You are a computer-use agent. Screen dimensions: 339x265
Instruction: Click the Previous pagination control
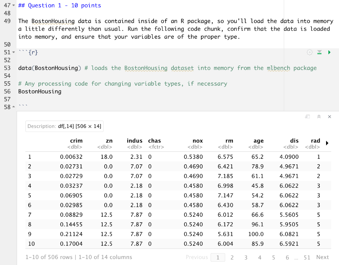pos(197,257)
